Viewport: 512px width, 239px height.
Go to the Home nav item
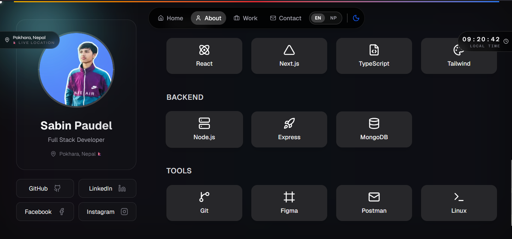coord(171,18)
